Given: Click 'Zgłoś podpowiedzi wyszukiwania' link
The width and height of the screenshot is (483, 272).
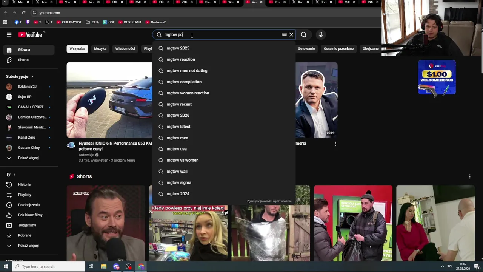Looking at the screenshot, I should pyautogui.click(x=269, y=201).
